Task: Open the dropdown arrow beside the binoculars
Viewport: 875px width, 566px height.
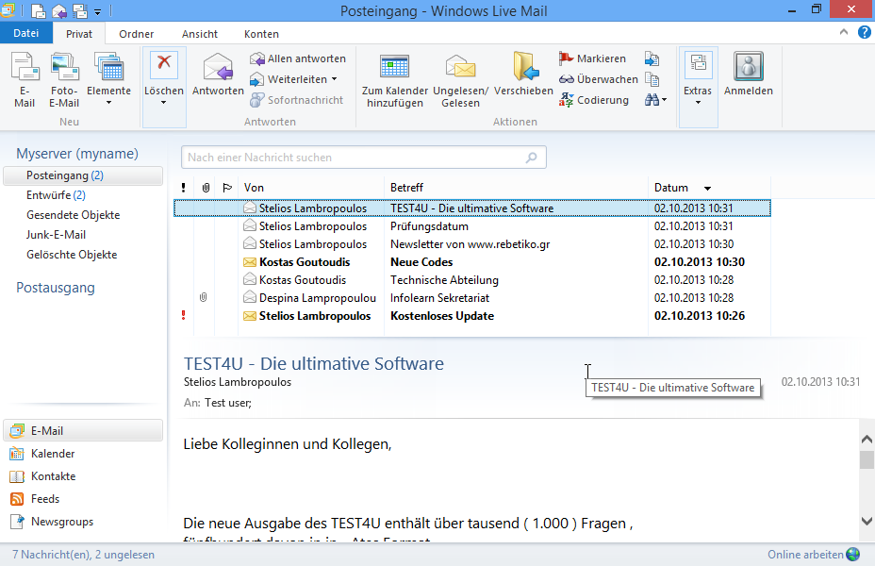Action: point(664,100)
